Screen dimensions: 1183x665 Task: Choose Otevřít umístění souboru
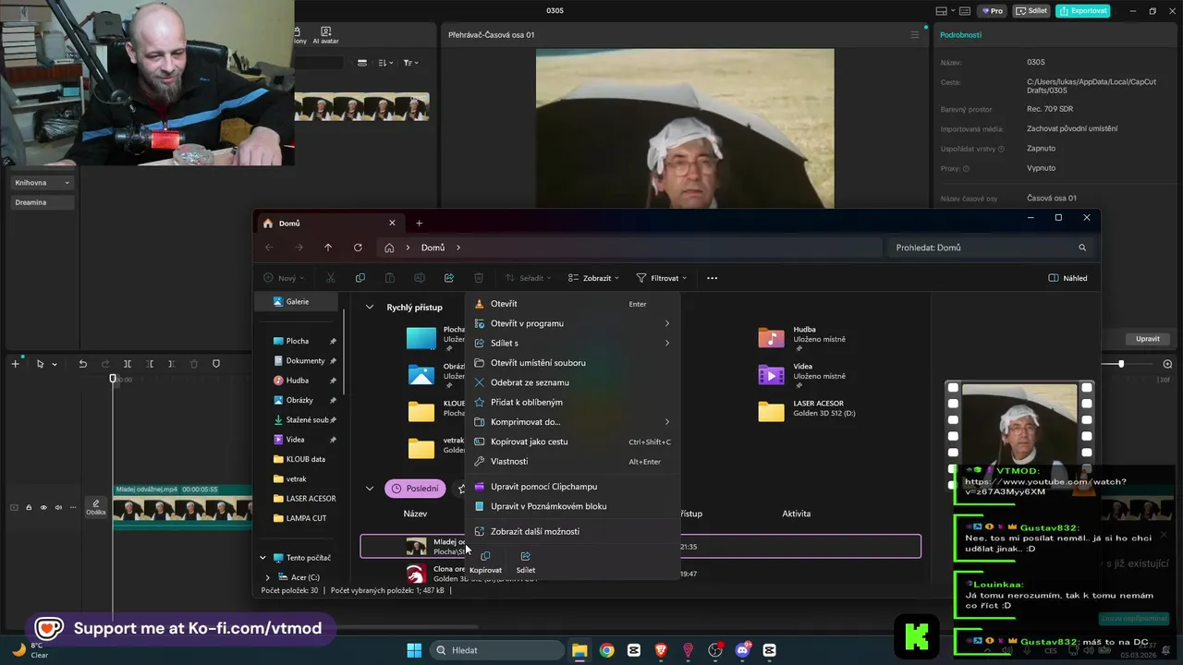pos(573,363)
